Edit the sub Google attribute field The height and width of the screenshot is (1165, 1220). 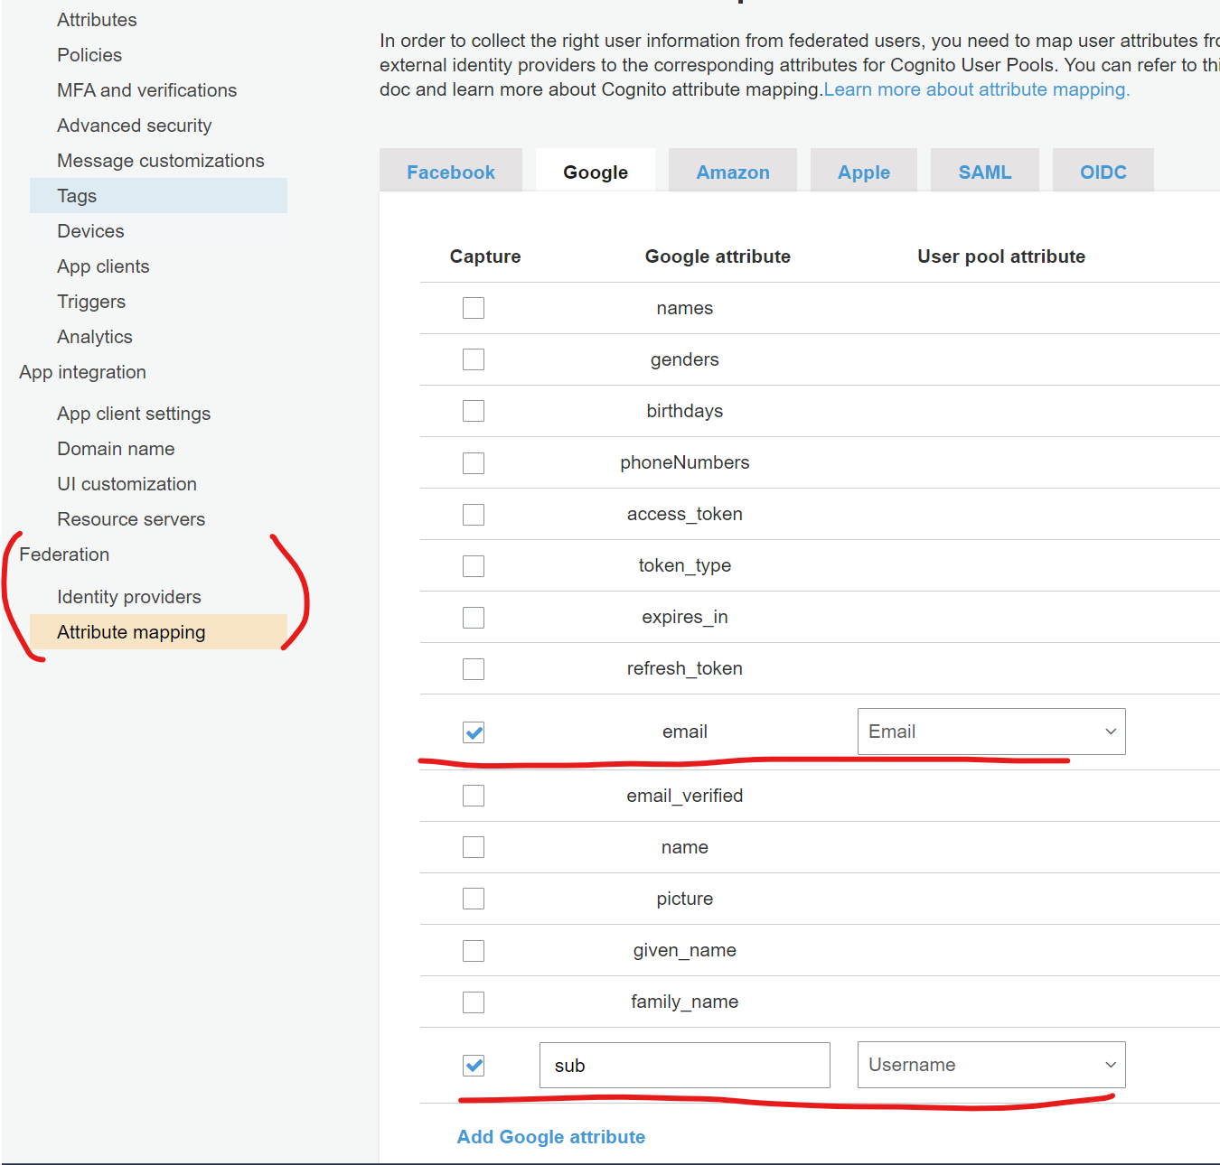point(685,1066)
